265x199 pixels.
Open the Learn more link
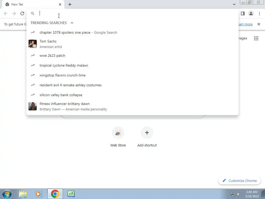(x=246, y=24)
